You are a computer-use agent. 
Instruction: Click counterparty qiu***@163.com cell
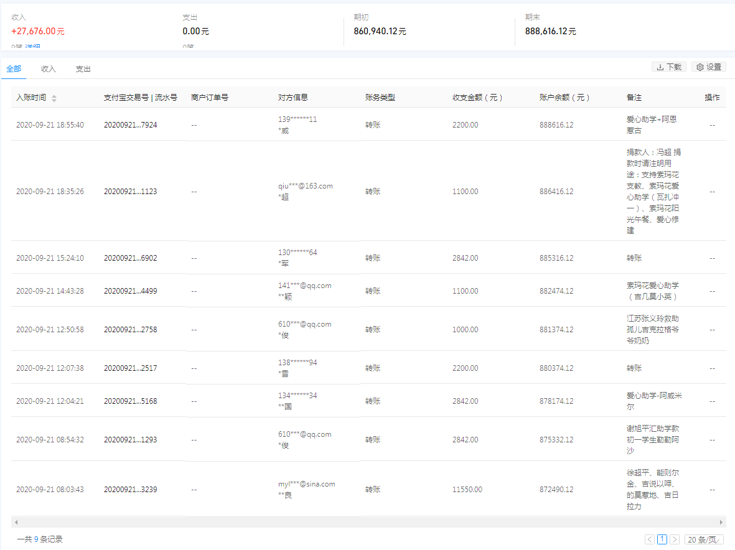click(305, 186)
